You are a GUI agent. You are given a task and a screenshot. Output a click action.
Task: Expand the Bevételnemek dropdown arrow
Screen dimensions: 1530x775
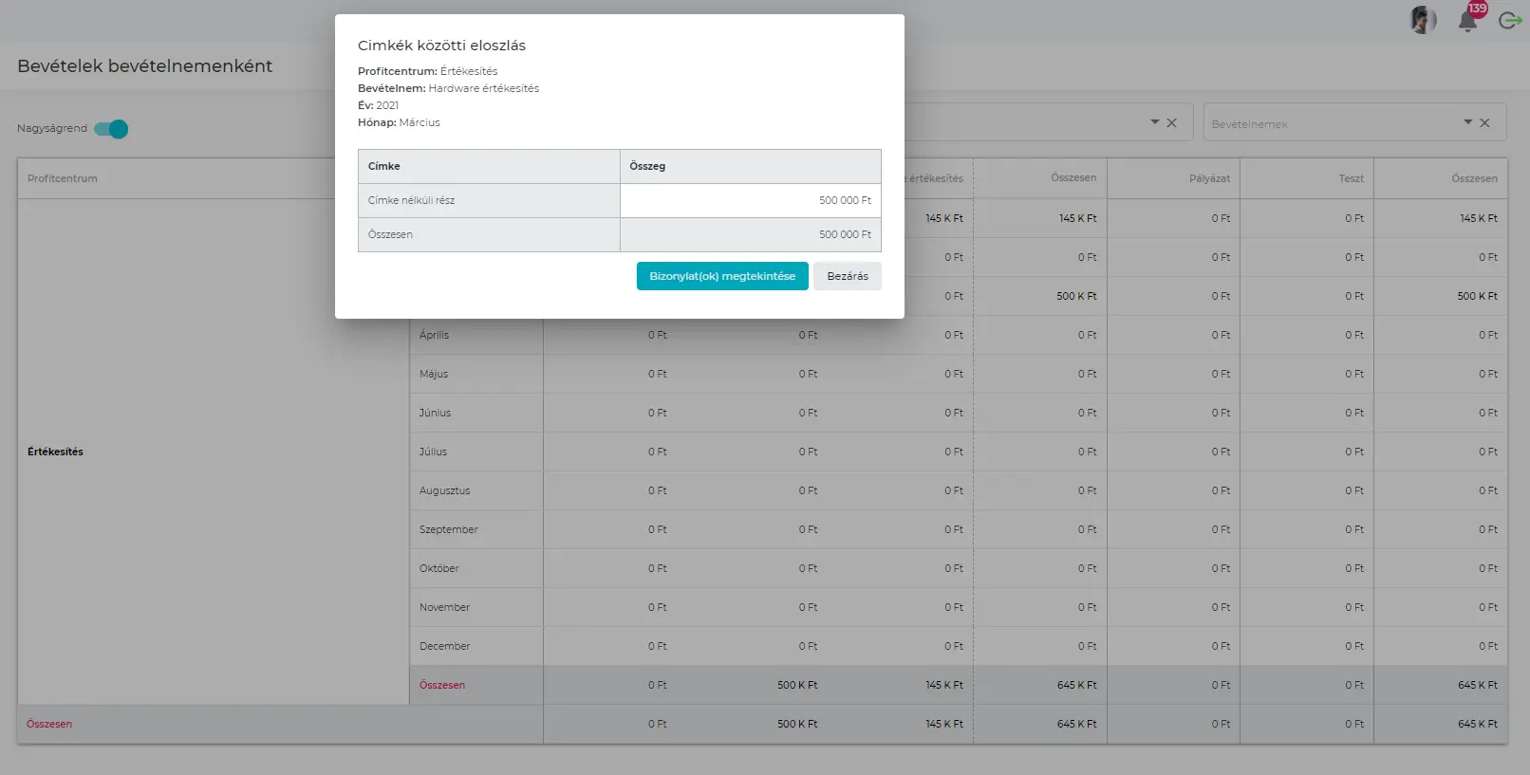(1467, 122)
